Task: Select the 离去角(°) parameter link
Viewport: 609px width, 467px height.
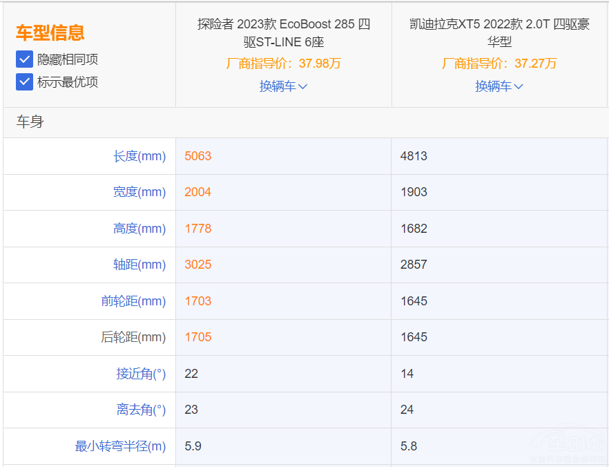Action: pos(141,410)
